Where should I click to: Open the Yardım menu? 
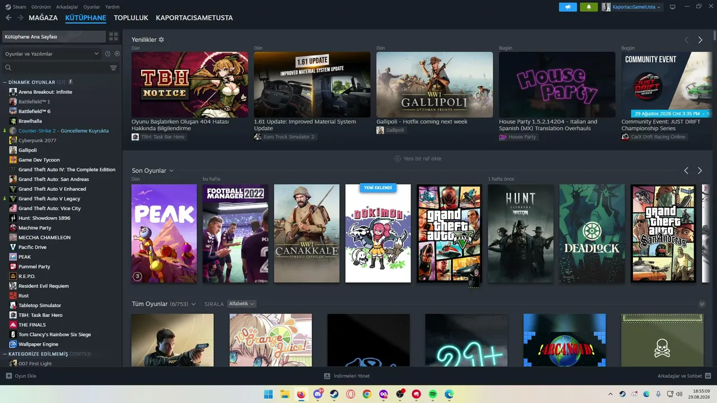pos(112,7)
